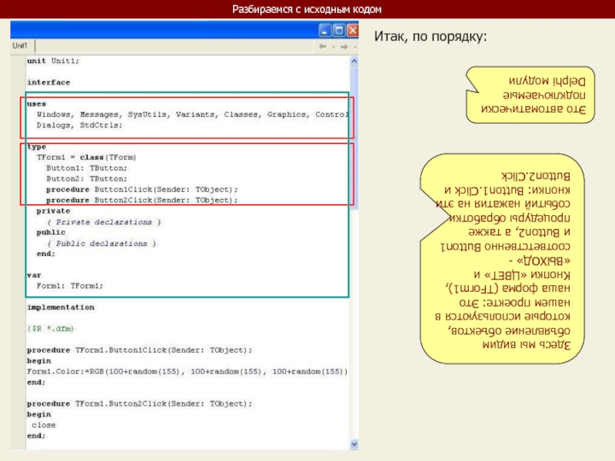615x461 pixels.
Task: Click the 'private' keyword
Action: pos(53,211)
